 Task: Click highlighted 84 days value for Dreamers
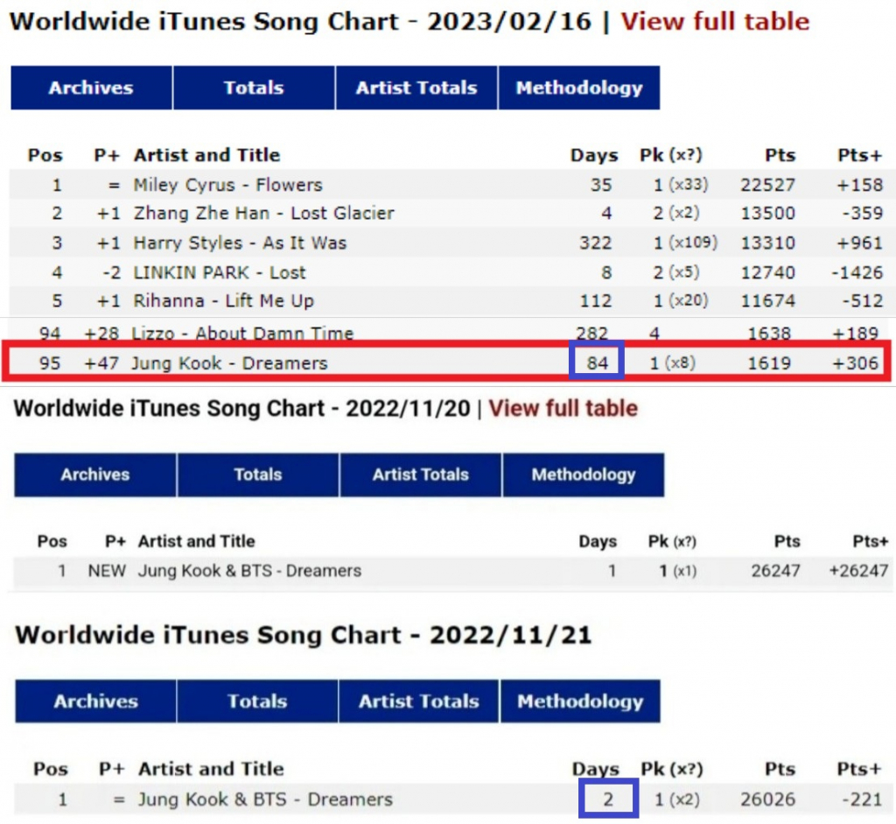coord(597,363)
